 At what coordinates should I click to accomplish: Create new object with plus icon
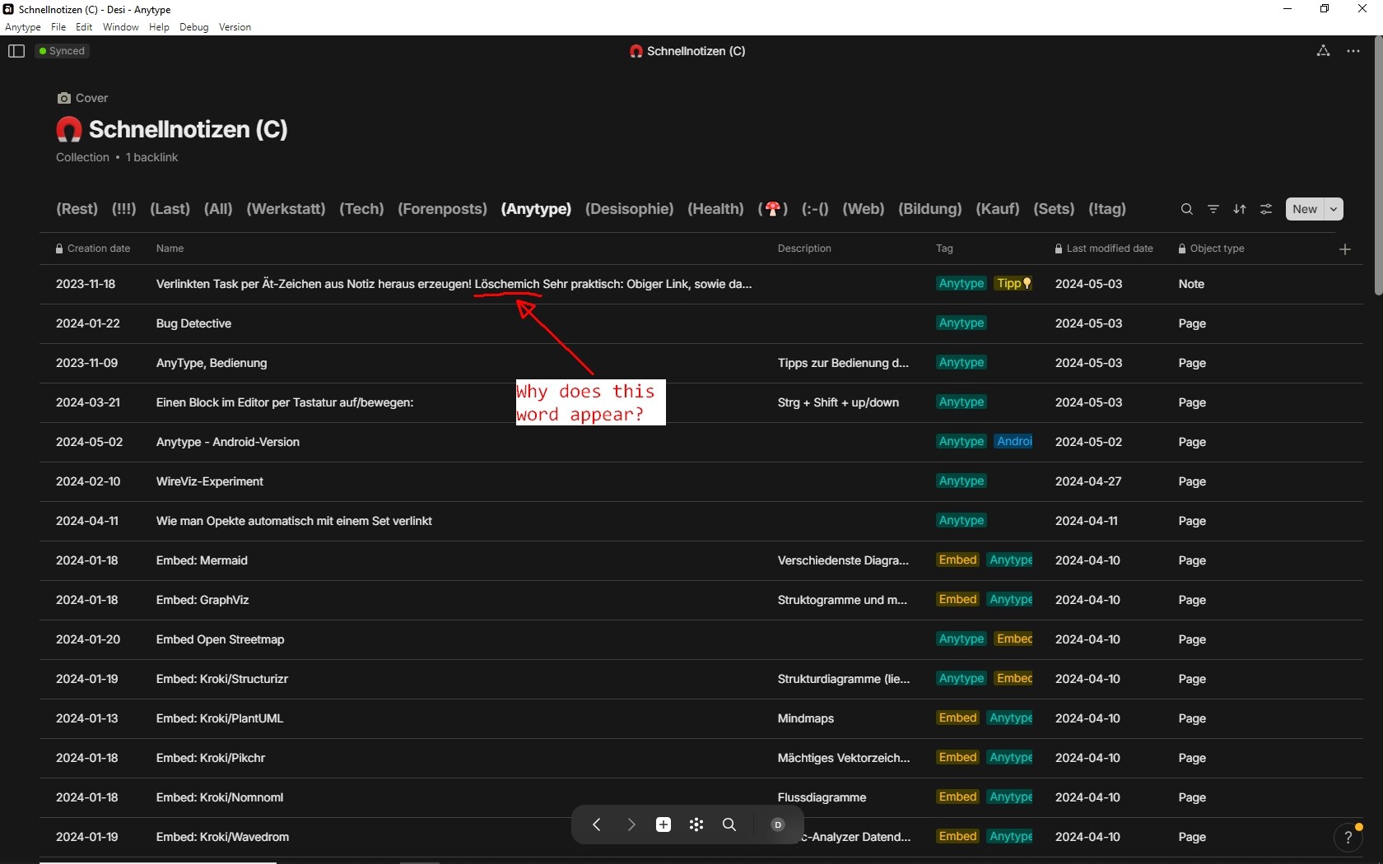[664, 825]
